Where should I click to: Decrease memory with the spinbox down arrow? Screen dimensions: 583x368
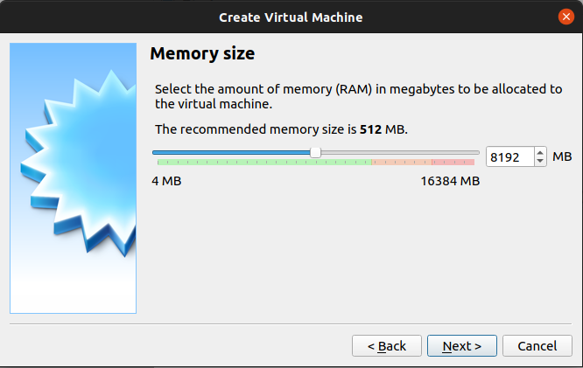pos(539,163)
